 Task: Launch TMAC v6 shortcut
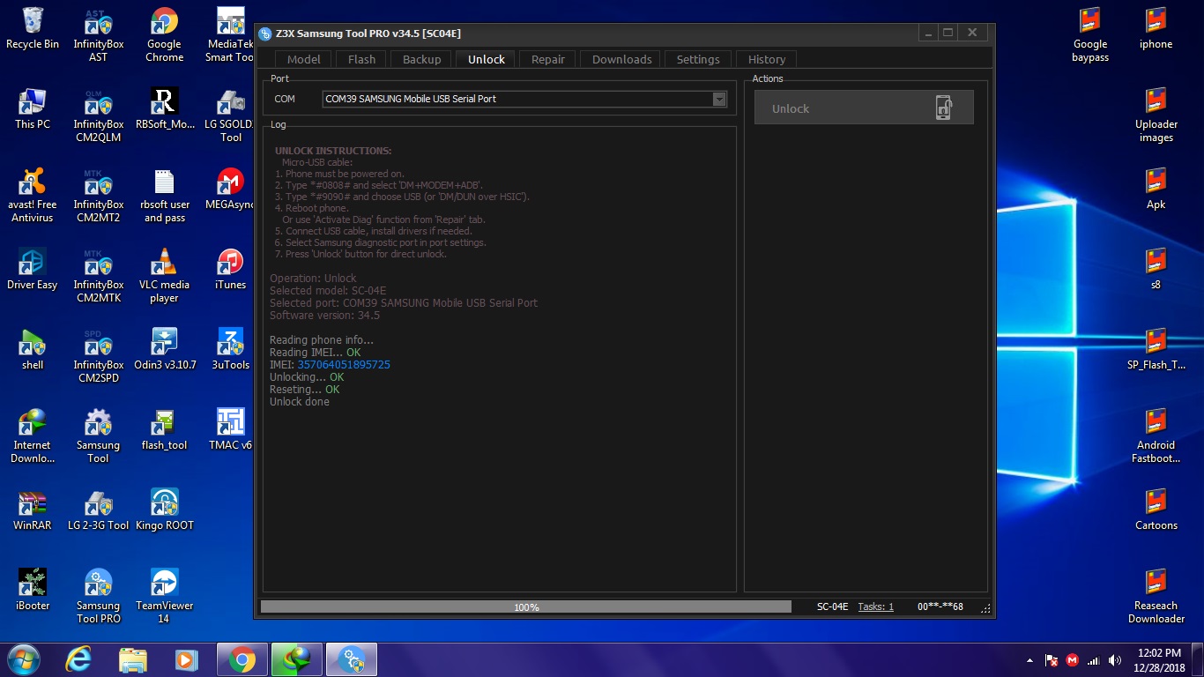point(230,430)
